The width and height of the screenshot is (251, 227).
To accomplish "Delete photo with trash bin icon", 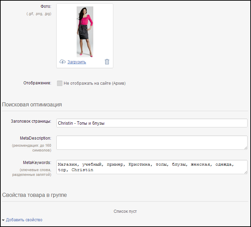I will [x=107, y=62].
